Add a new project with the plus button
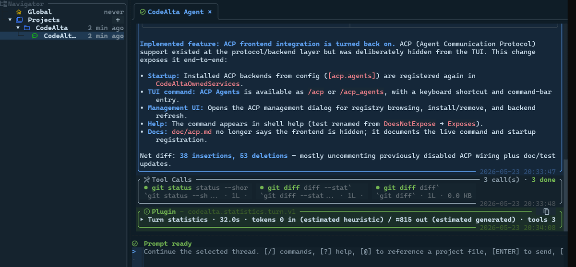Image resolution: width=576 pixels, height=267 pixels. 118,20
